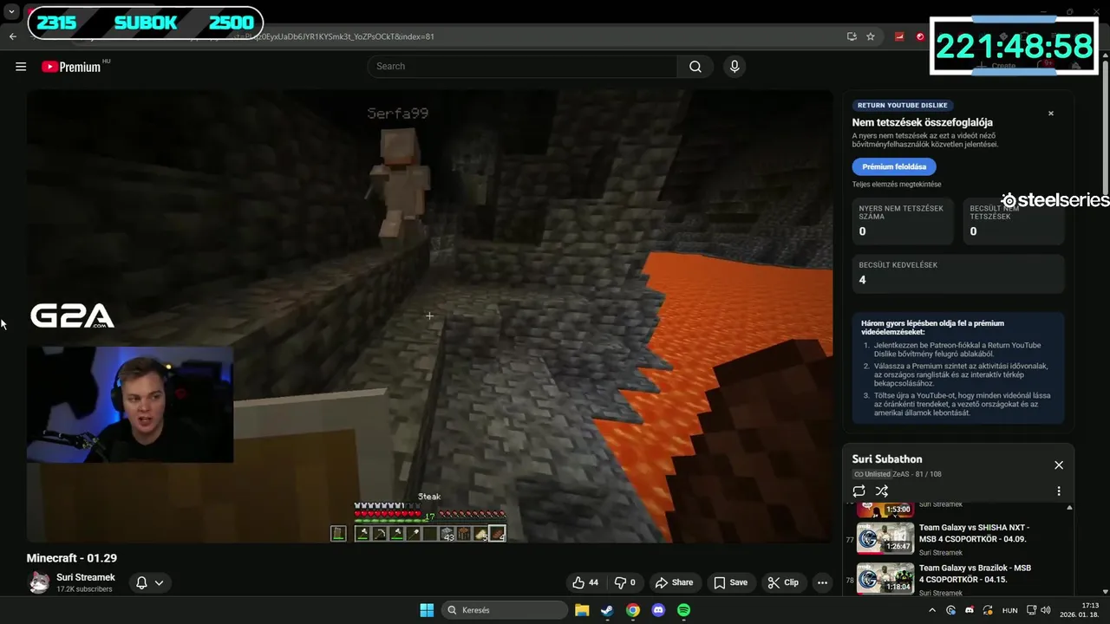
Task: Click the Minecraft video player area
Action: pyautogui.click(x=429, y=316)
